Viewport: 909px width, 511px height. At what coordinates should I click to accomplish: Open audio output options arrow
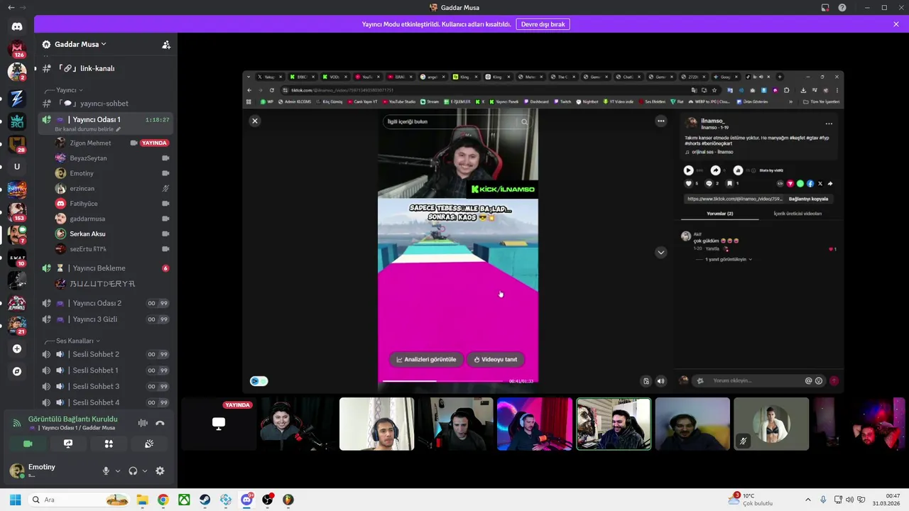[145, 471]
